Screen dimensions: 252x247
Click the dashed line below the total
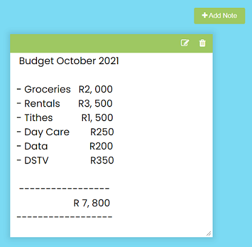(64, 217)
